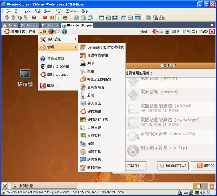Click the Show Desktop icon in bottom panel
Viewport: 217px width, 196px height.
5,186
